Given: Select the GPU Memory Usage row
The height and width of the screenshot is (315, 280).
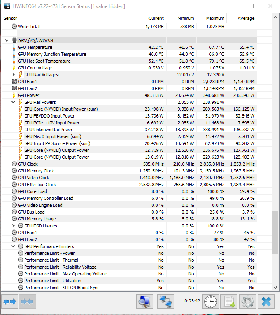Looking at the screenshot, I should (x=129, y=219).
